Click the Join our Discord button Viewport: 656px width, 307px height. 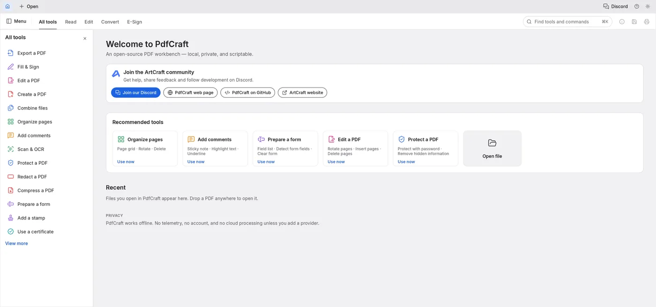(136, 93)
